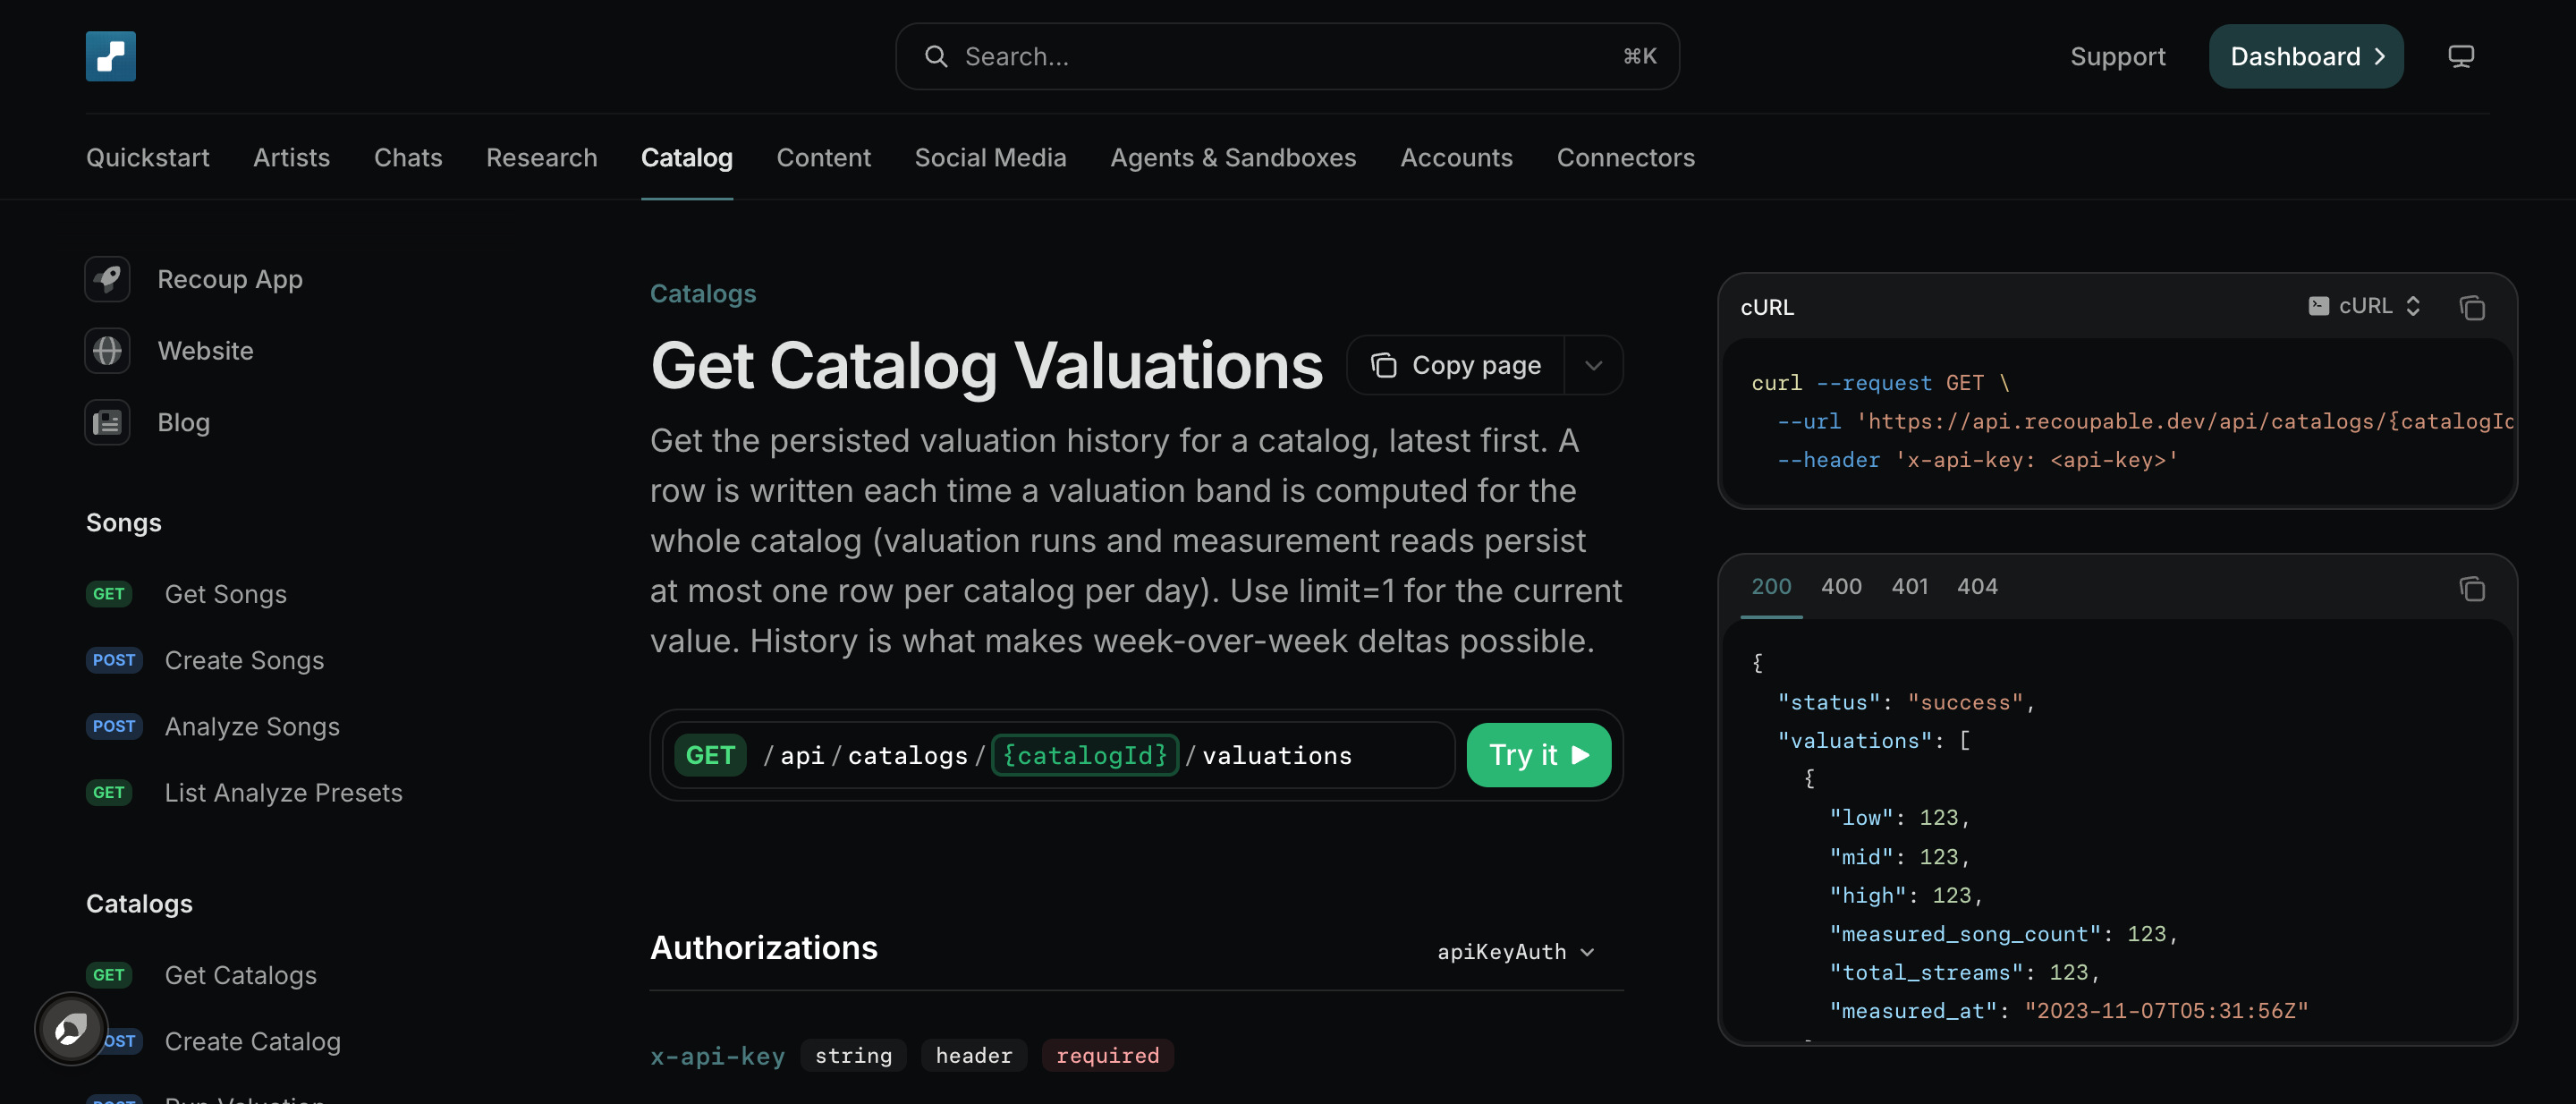The height and width of the screenshot is (1104, 2576).
Task: Click the required tag on x-api-key
Action: tap(1107, 1056)
